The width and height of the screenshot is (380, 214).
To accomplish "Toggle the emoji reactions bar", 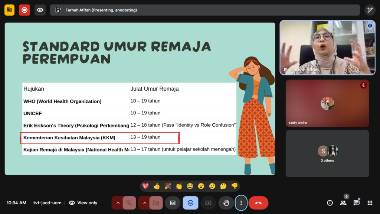I will (190, 203).
